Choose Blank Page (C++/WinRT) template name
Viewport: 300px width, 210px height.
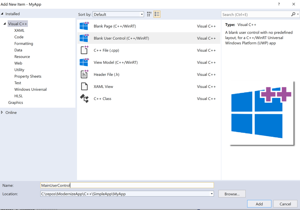[115, 26]
